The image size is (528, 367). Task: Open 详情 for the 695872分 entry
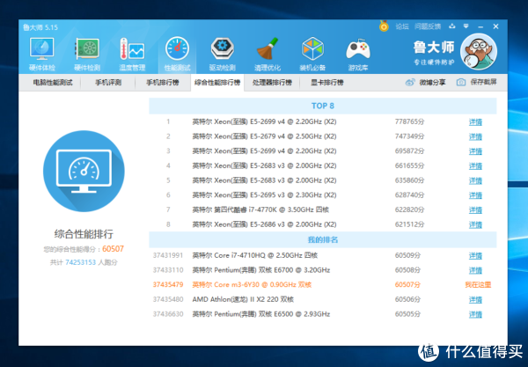pos(475,151)
